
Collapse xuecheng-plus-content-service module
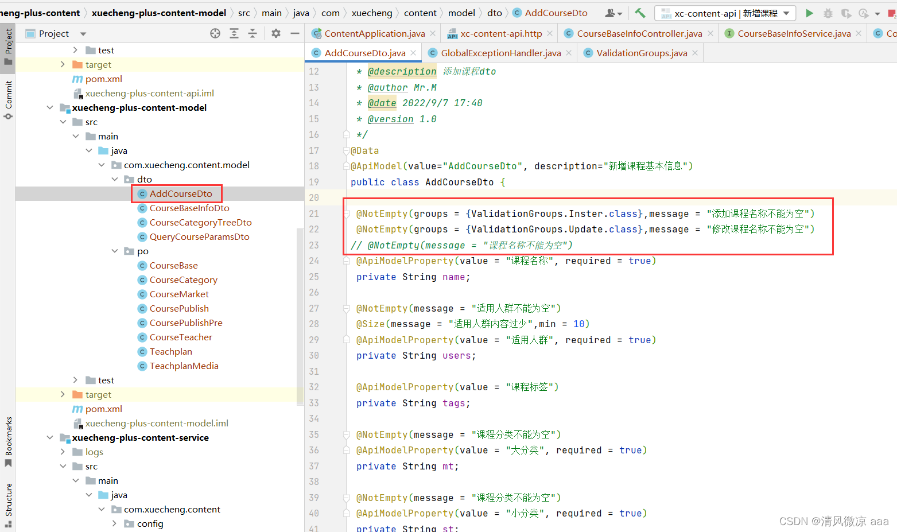[50, 437]
